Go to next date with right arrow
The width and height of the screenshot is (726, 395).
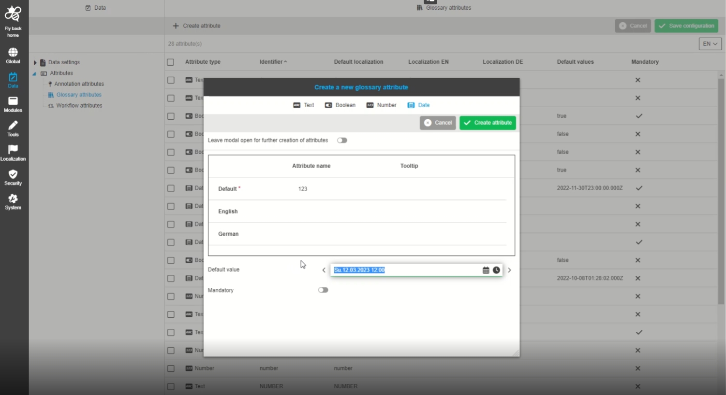pos(509,270)
